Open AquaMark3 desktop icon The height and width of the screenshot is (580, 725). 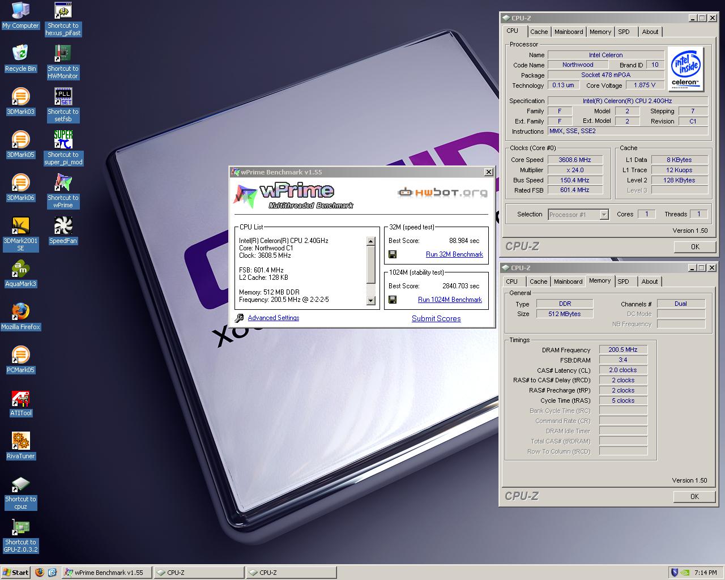20,274
